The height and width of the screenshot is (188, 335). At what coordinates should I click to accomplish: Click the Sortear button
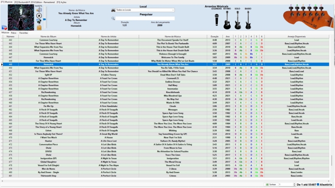coord(271,184)
